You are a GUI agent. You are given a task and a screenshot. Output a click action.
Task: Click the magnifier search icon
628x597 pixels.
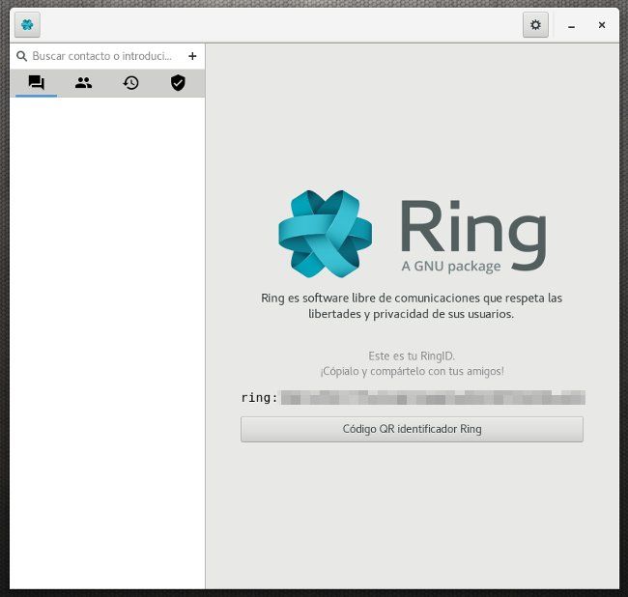(x=21, y=56)
